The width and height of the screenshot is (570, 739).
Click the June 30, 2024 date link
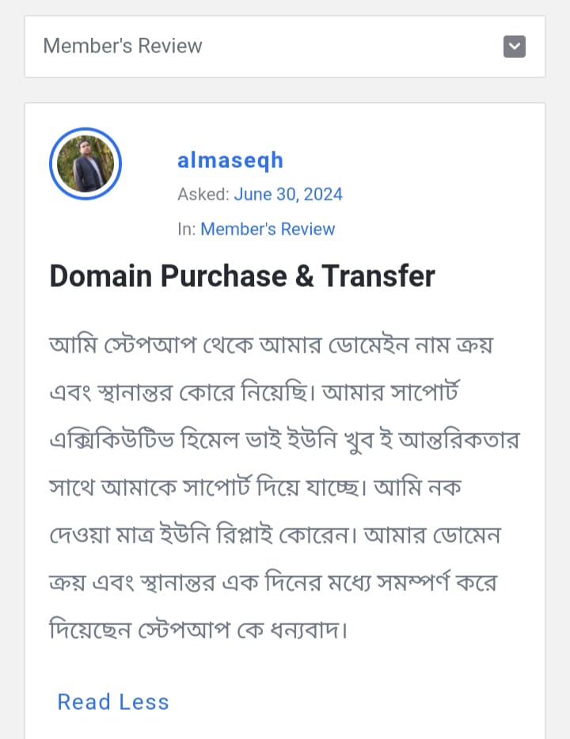288,194
